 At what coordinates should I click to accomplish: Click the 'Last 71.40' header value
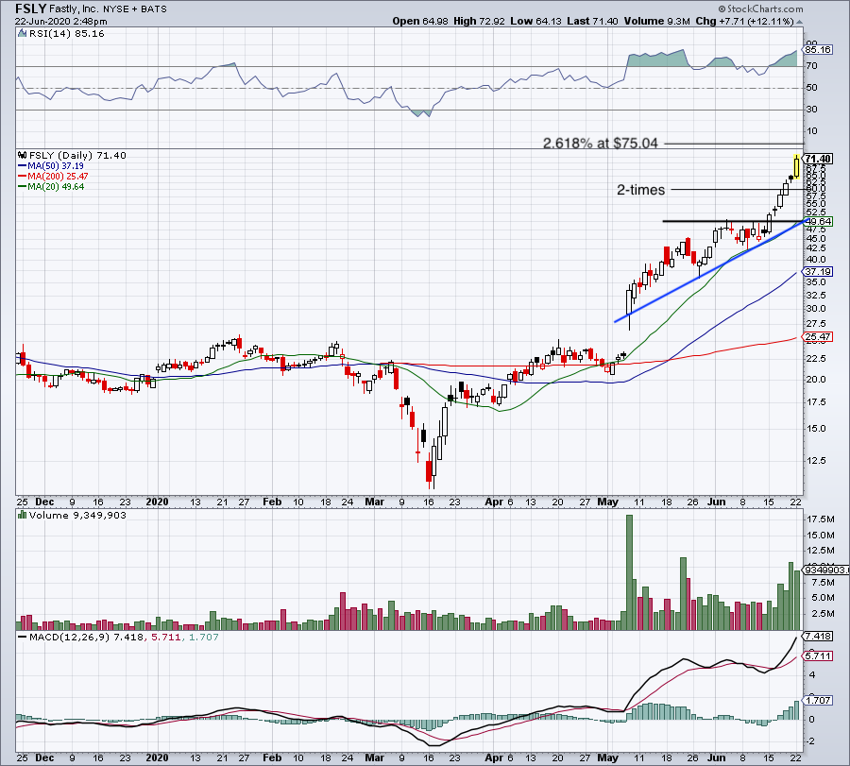(x=592, y=21)
